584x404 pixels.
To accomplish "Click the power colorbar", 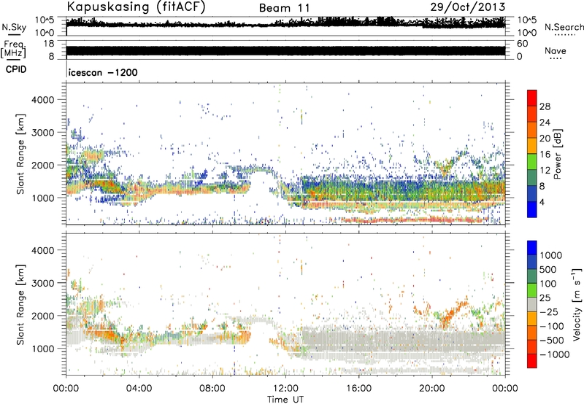I will [x=532, y=154].
